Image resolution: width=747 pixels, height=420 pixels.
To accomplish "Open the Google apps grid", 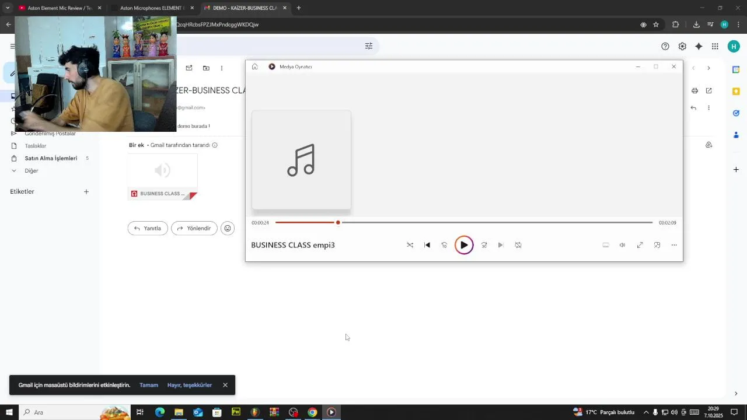I will pos(715,46).
